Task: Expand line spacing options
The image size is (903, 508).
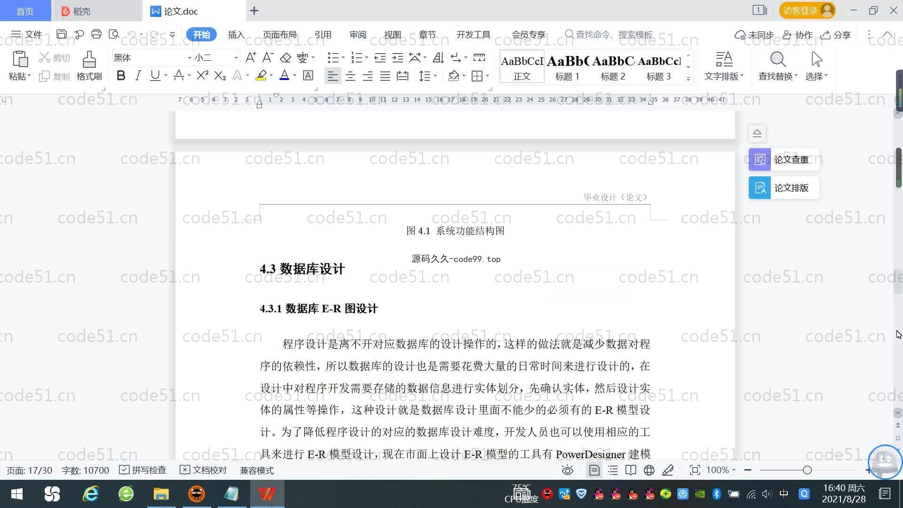Action: [436, 76]
